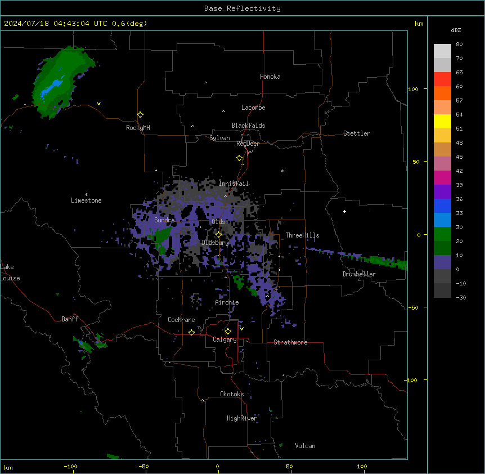Select the yellow diamond marker south of RedDeer
485x474 pixels.
coord(239,158)
